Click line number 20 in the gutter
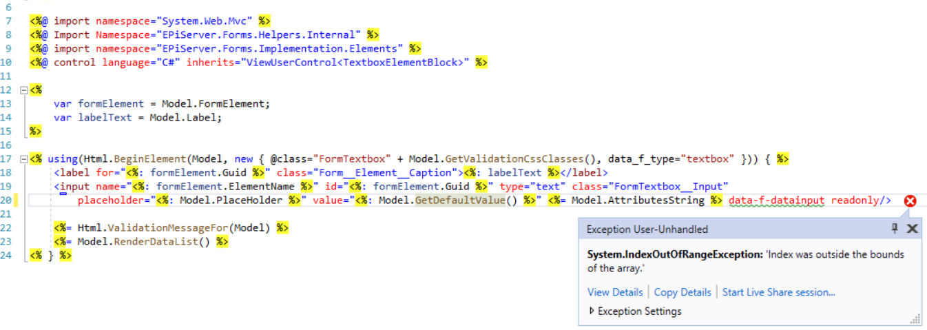The width and height of the screenshot is (927, 330). coord(8,200)
